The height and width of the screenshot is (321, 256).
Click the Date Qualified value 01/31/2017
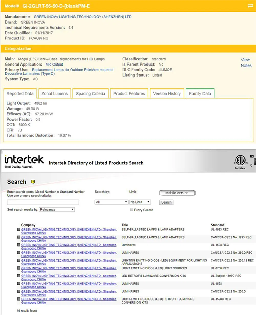click(x=44, y=33)
